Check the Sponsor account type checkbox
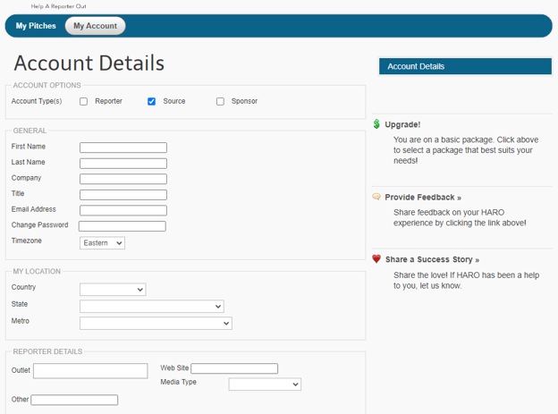 pos(220,101)
